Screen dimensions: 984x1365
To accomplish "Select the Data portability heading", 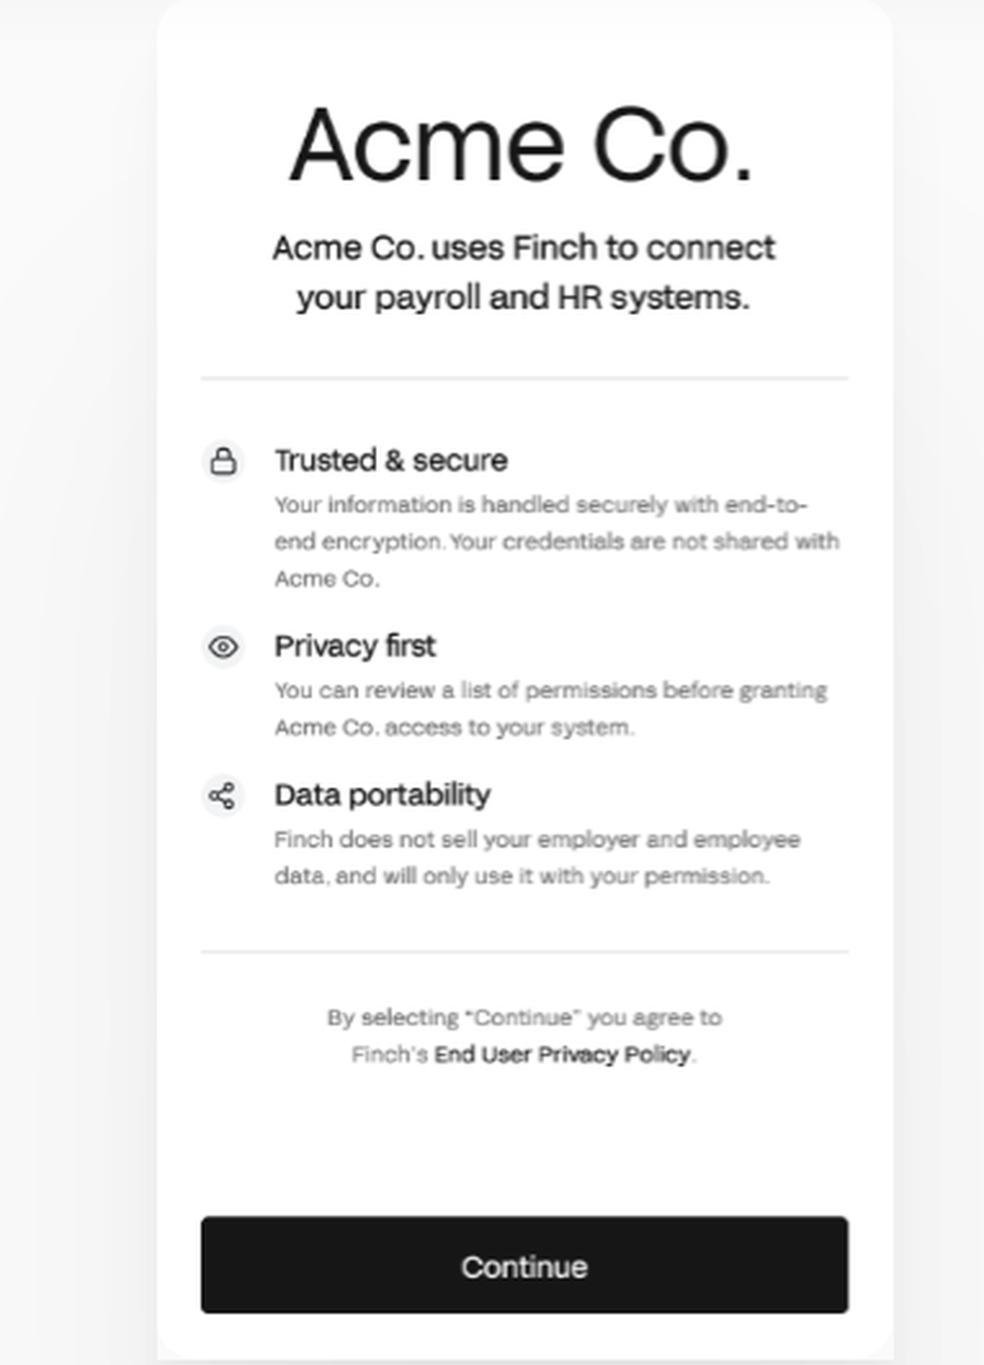I will pos(382,795).
